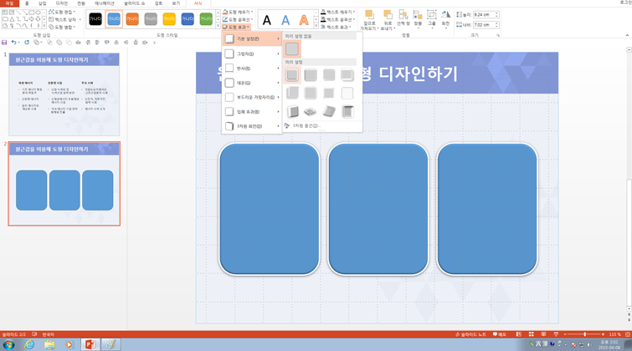Open the 3-D Rotation (3차원 회전) submenu
This screenshot has width=632, height=351.
pos(252,126)
